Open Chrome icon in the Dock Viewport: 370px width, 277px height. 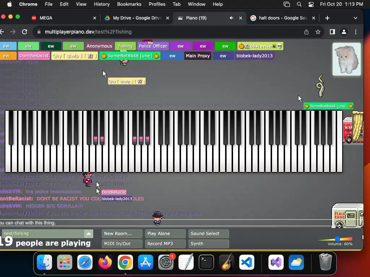[125, 262]
